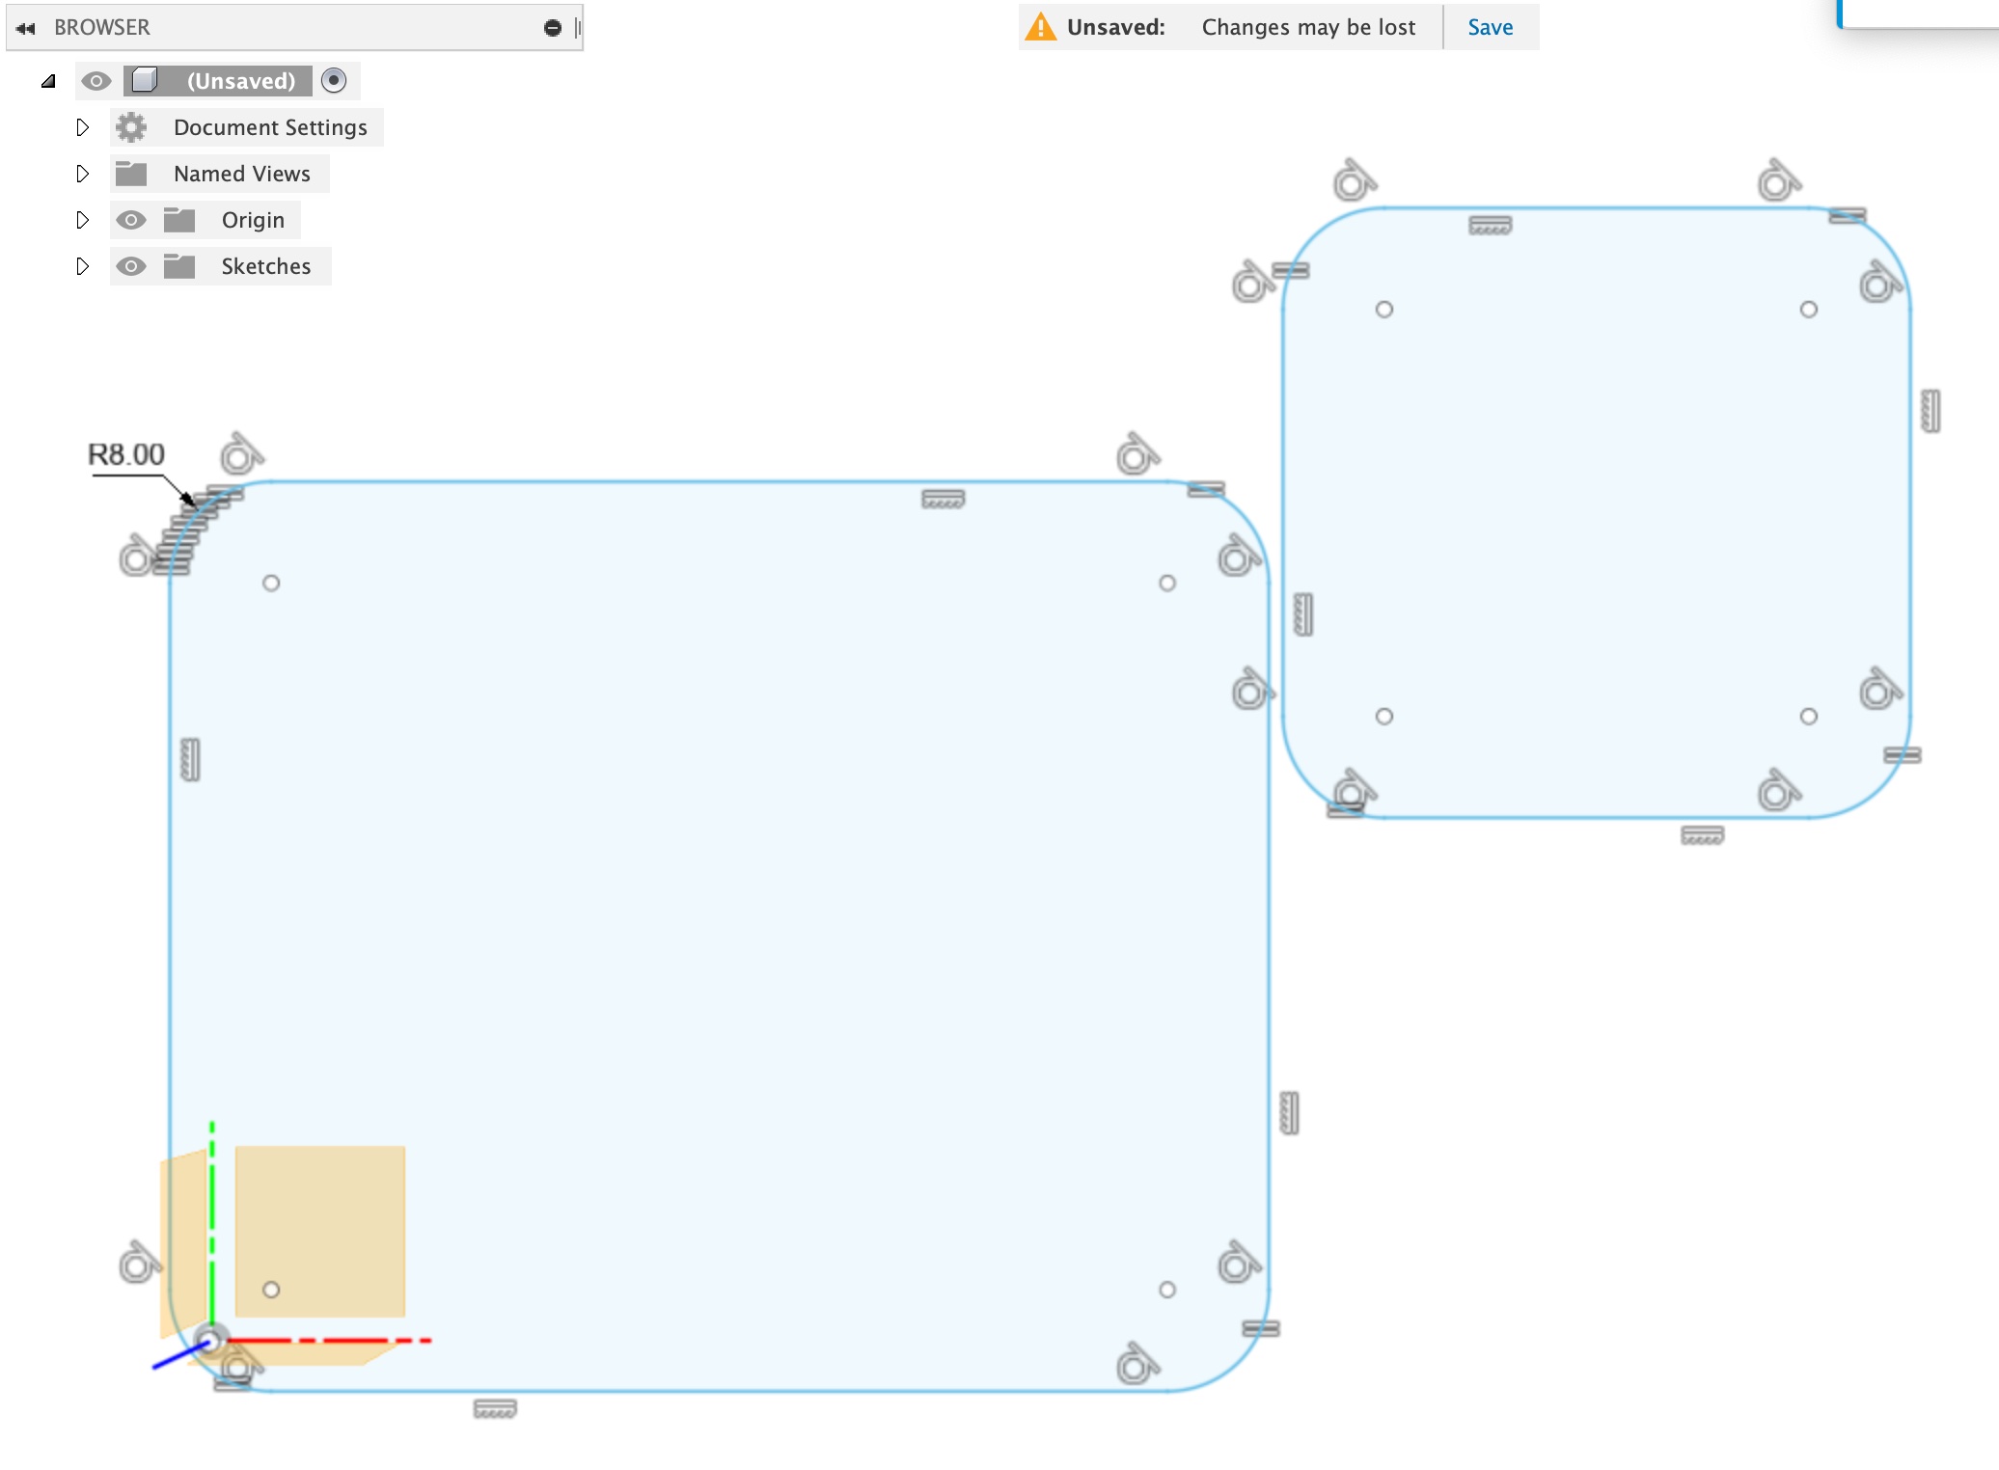Collapse the root unsaved component node
This screenshot has height=1470, width=1999.
49,81
